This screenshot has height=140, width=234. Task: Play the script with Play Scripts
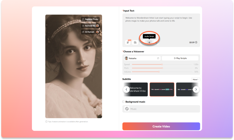(180, 58)
